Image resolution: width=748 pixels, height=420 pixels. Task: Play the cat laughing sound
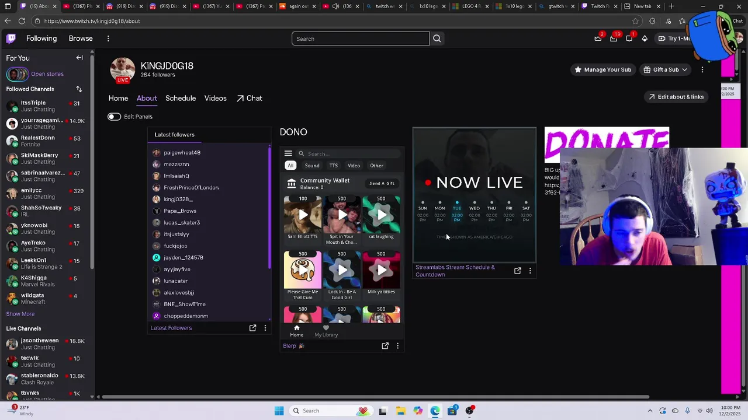[381, 215]
